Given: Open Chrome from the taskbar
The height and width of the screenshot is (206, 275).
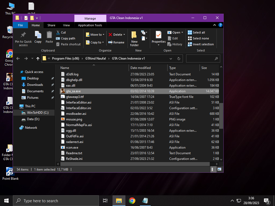Looking at the screenshot, I should [x=132, y=201].
